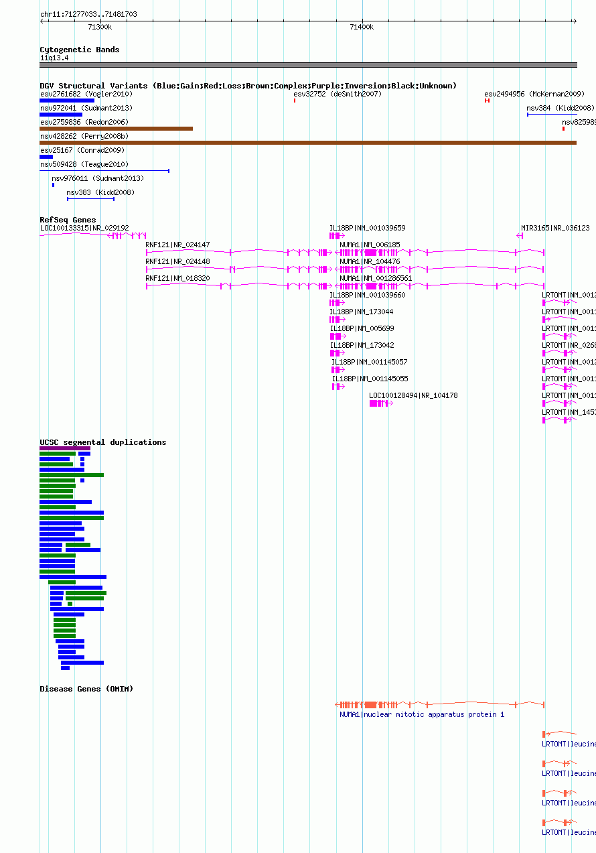Open transcript IL18BP|NM_001145057 label
The image size is (596, 853).
(x=370, y=362)
